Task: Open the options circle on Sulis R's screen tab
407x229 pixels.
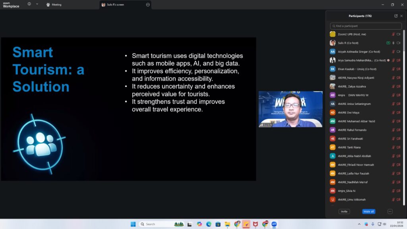Action: (148, 5)
